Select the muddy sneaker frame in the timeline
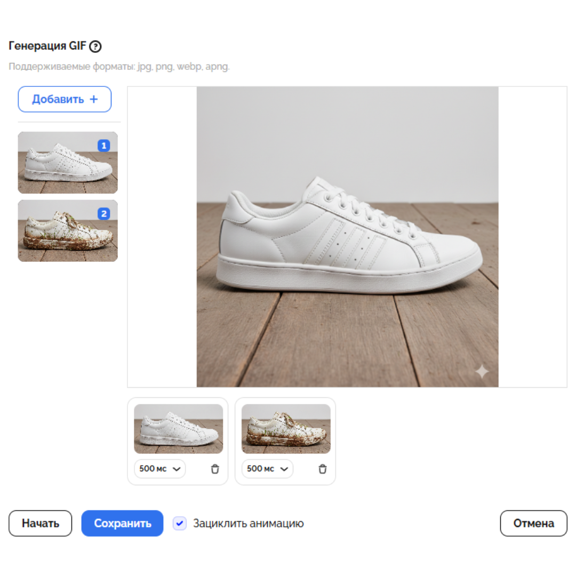This screenshot has width=576, height=576. coord(286,429)
